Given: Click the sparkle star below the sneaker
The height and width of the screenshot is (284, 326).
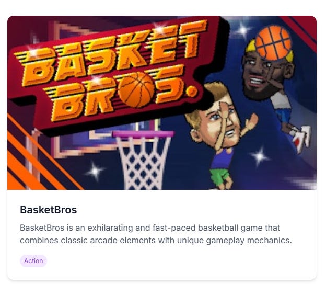Looking at the screenshot, I should pos(260,156).
